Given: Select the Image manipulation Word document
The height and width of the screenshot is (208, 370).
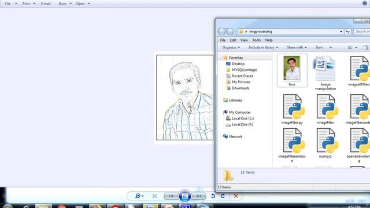Looking at the screenshot, I should pyautogui.click(x=325, y=73).
